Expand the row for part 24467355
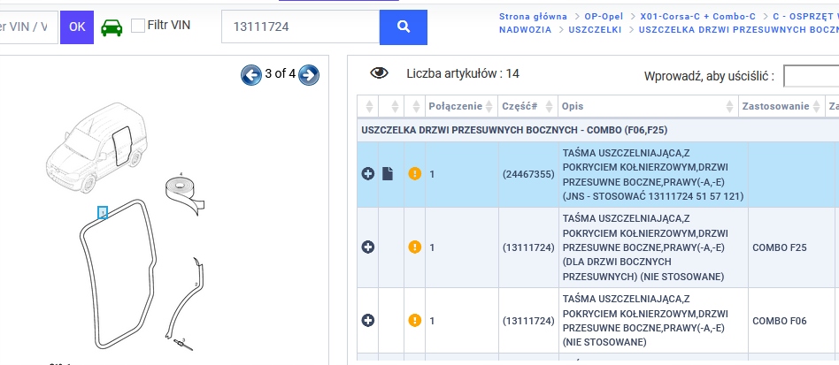839x365 pixels. point(368,174)
